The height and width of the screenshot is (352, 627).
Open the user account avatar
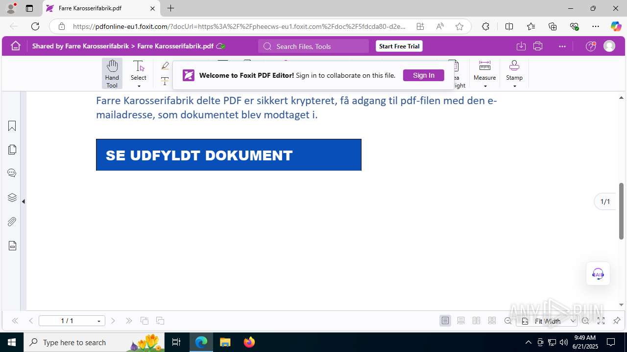click(x=609, y=46)
